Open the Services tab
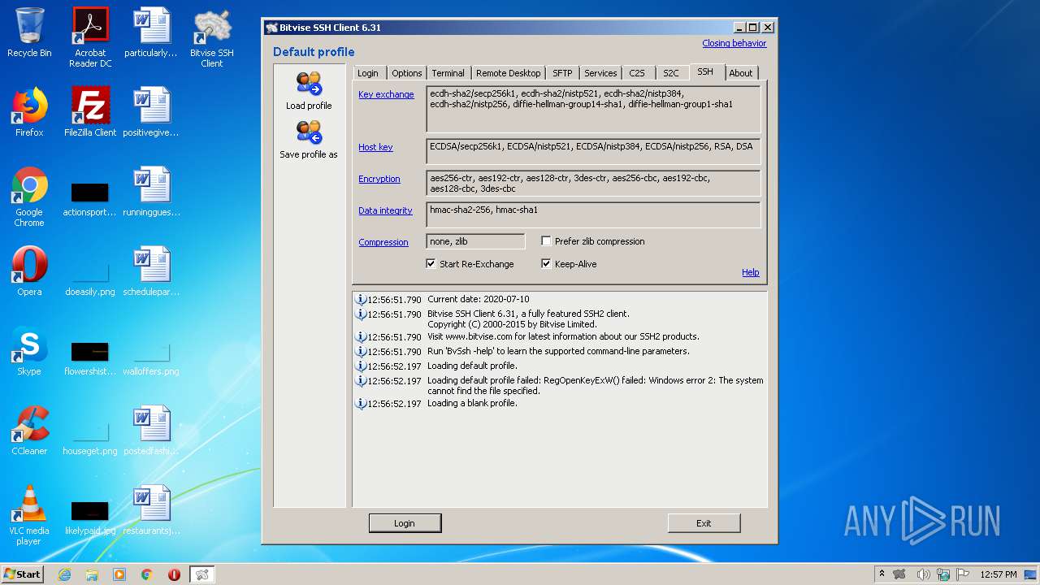This screenshot has height=585, width=1040. [600, 73]
